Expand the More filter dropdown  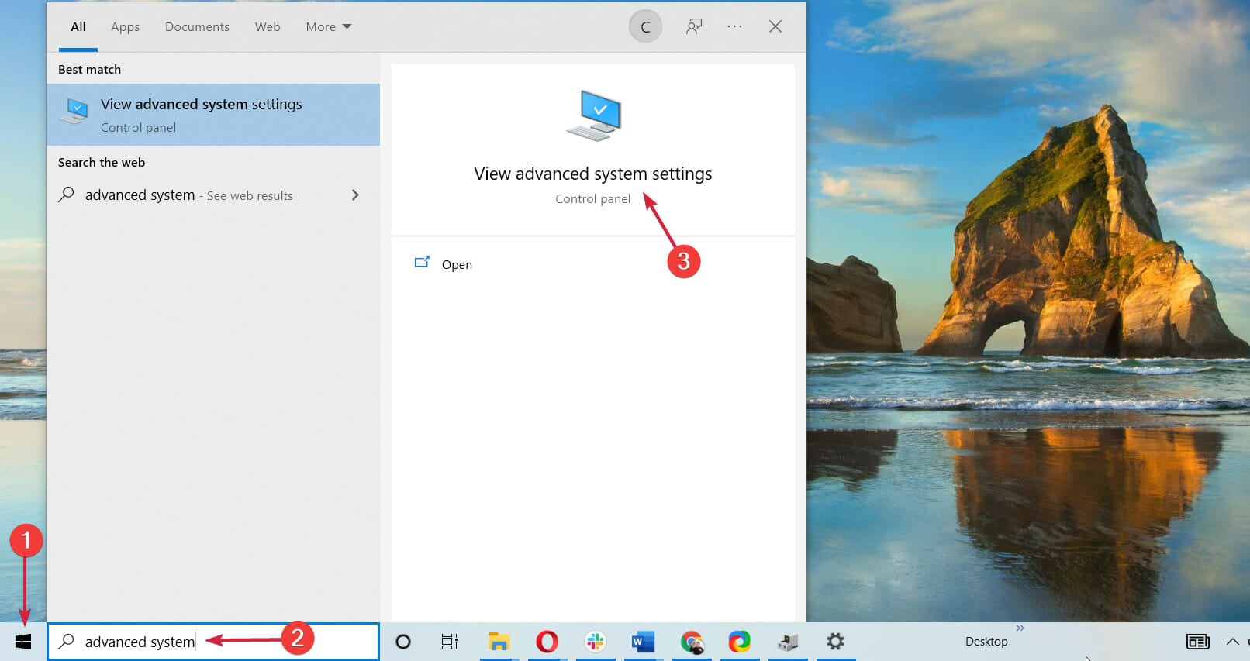[x=328, y=26]
